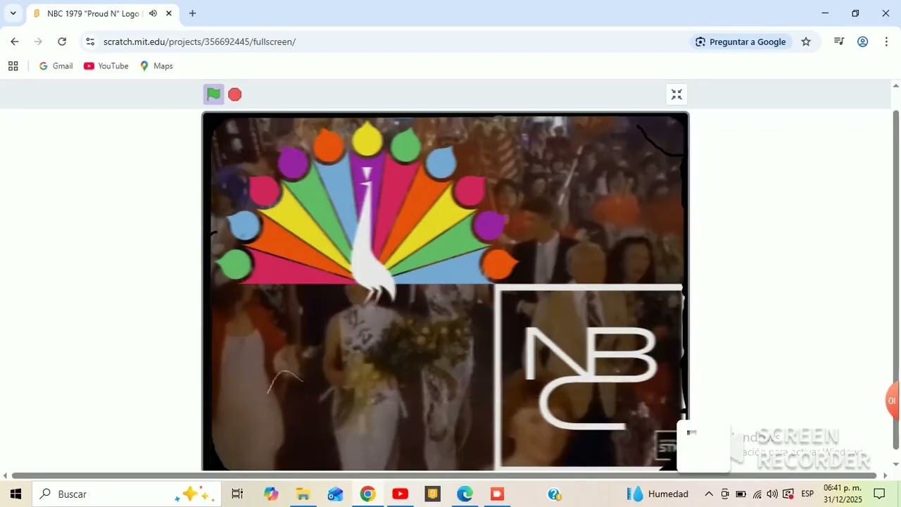Open the help icon in taskbar
The width and height of the screenshot is (901, 507).
click(x=554, y=494)
